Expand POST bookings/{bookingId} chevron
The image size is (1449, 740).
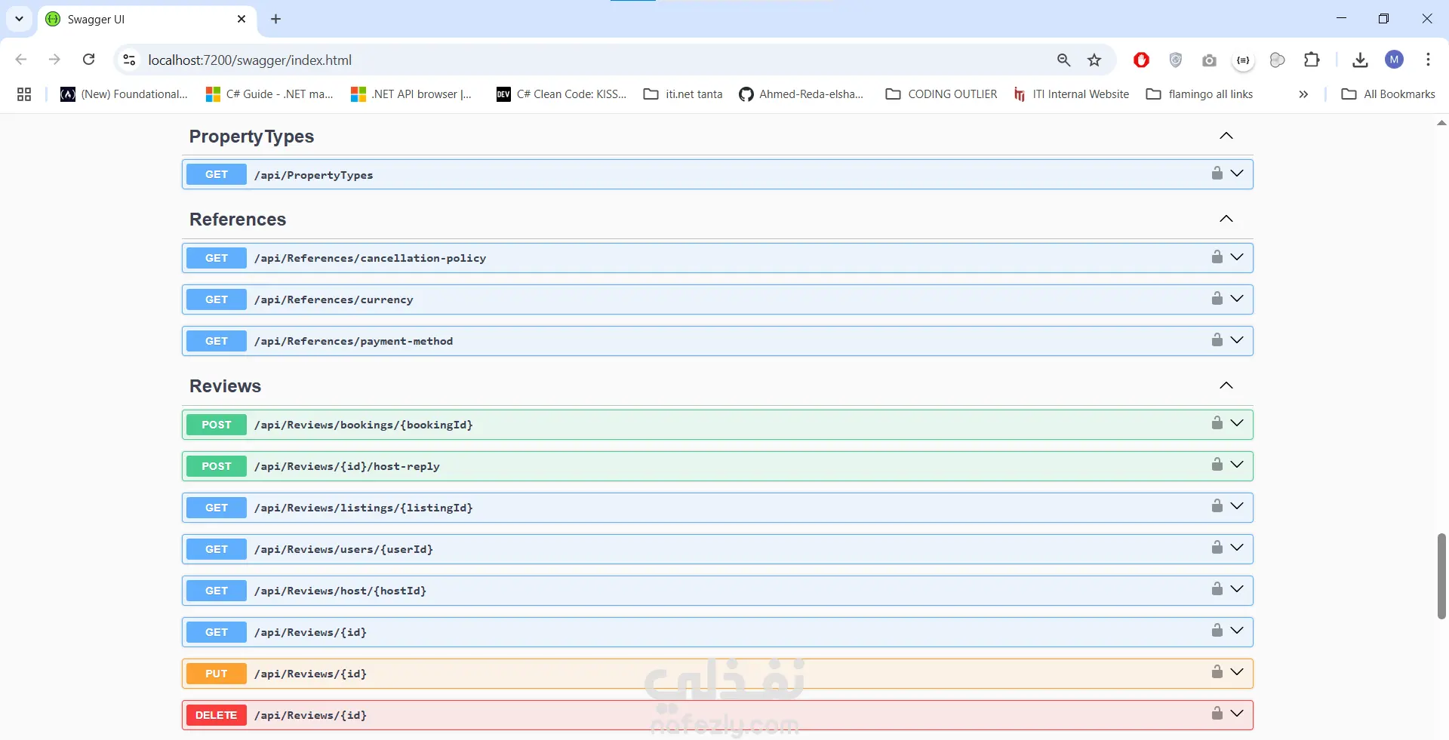[1237, 423]
